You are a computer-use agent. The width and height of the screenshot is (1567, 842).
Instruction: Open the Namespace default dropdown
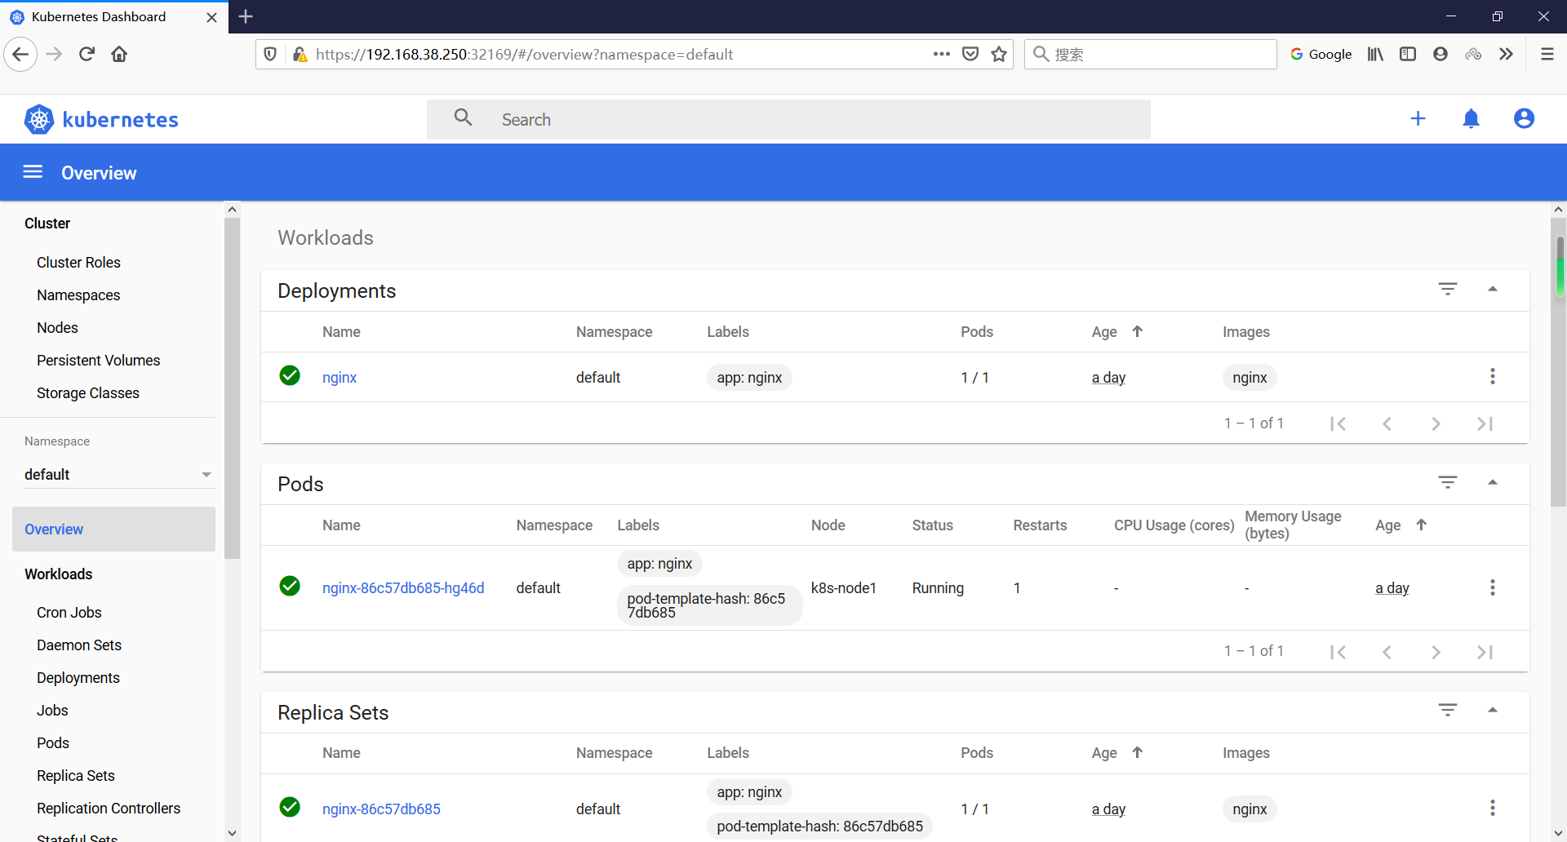pyautogui.click(x=118, y=474)
